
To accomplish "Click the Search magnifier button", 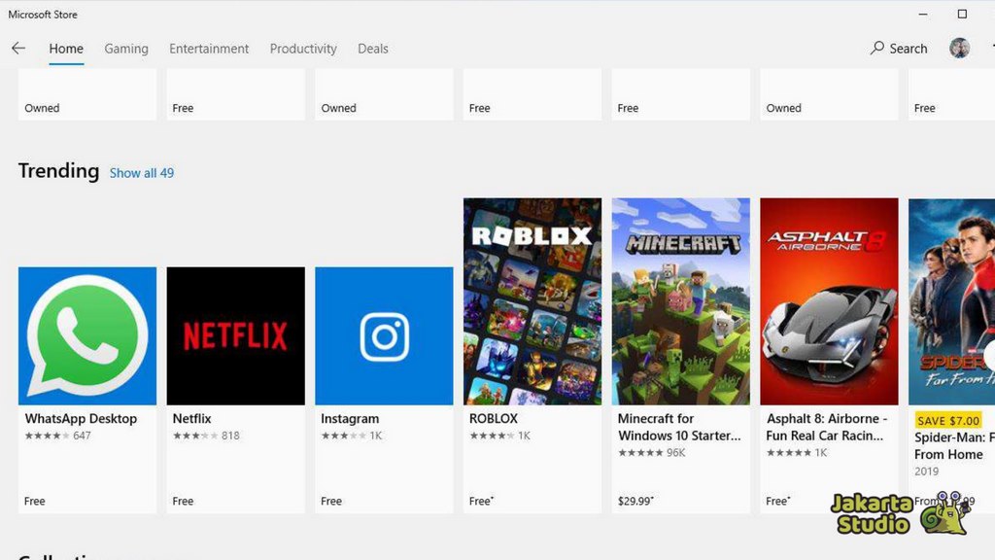I will tap(899, 49).
